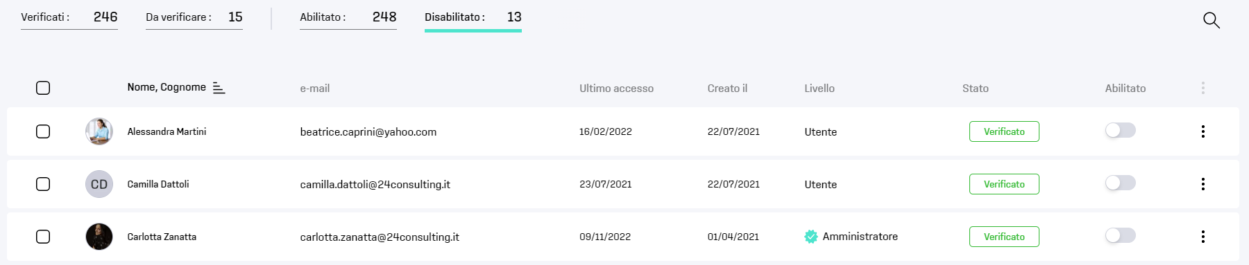
Task: Open actions menu for Carlotta Zanatta
Action: [x=1203, y=237]
